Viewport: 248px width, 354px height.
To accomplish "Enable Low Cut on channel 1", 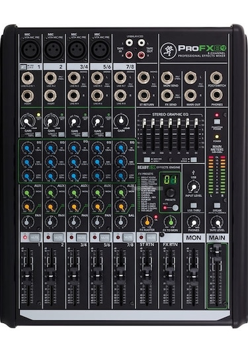I will [x=38, y=134].
